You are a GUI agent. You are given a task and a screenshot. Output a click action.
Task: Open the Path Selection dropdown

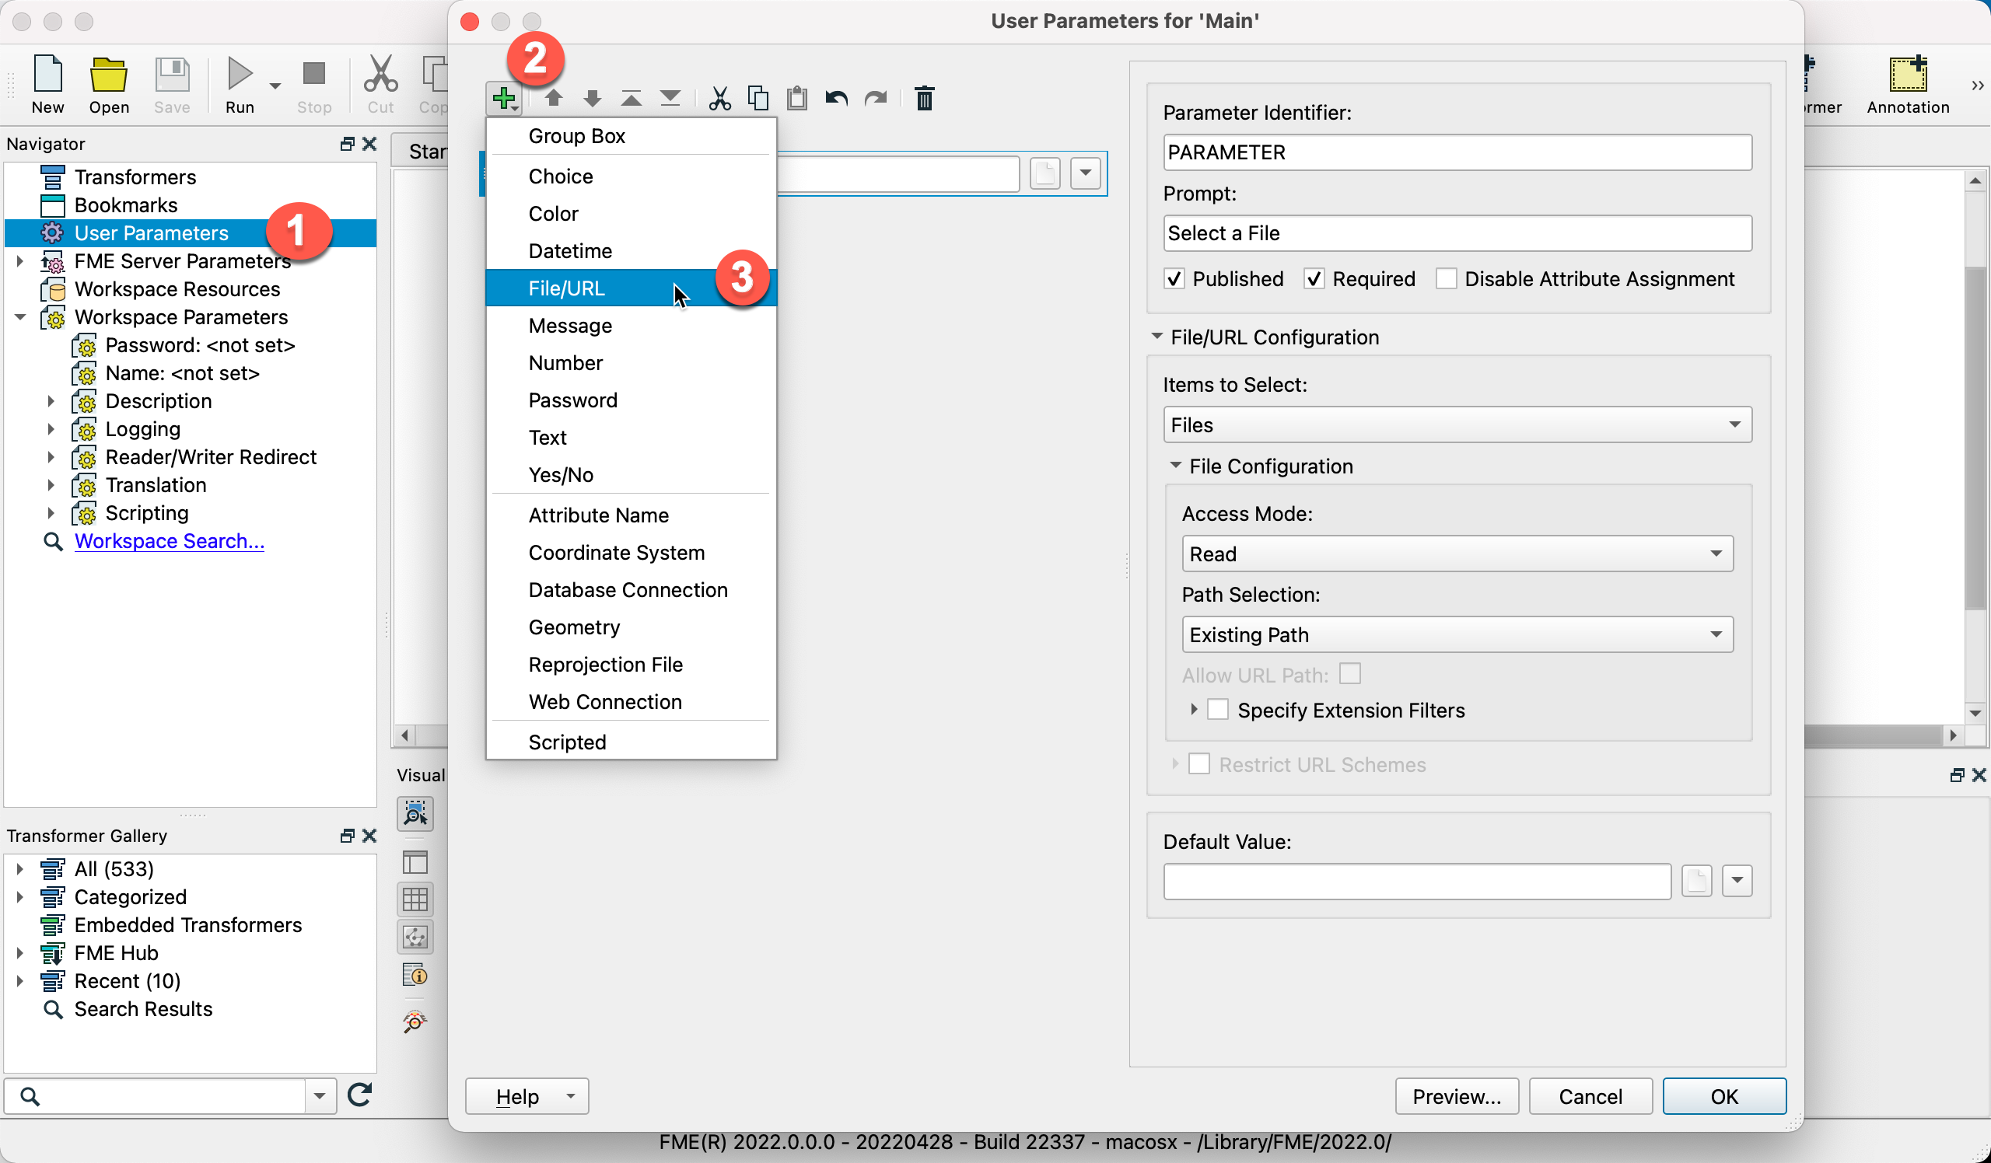[x=1456, y=634]
